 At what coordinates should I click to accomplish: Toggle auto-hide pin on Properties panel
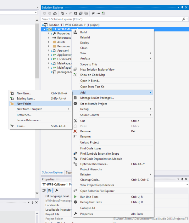(x=182, y=179)
